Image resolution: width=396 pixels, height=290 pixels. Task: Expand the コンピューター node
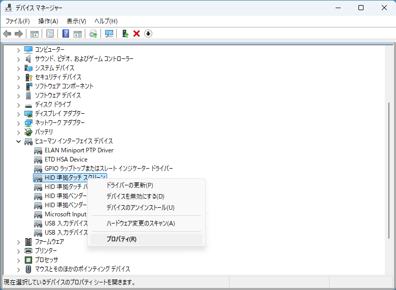18,50
